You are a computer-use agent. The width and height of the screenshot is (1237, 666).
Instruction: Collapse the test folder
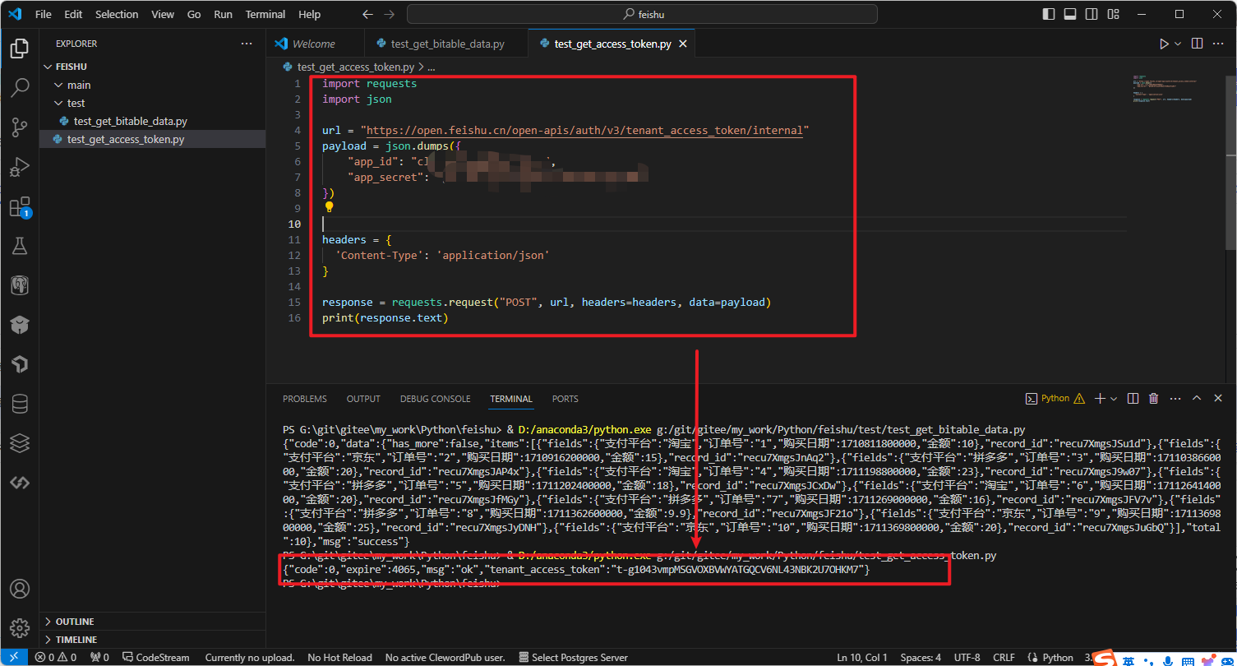58,103
